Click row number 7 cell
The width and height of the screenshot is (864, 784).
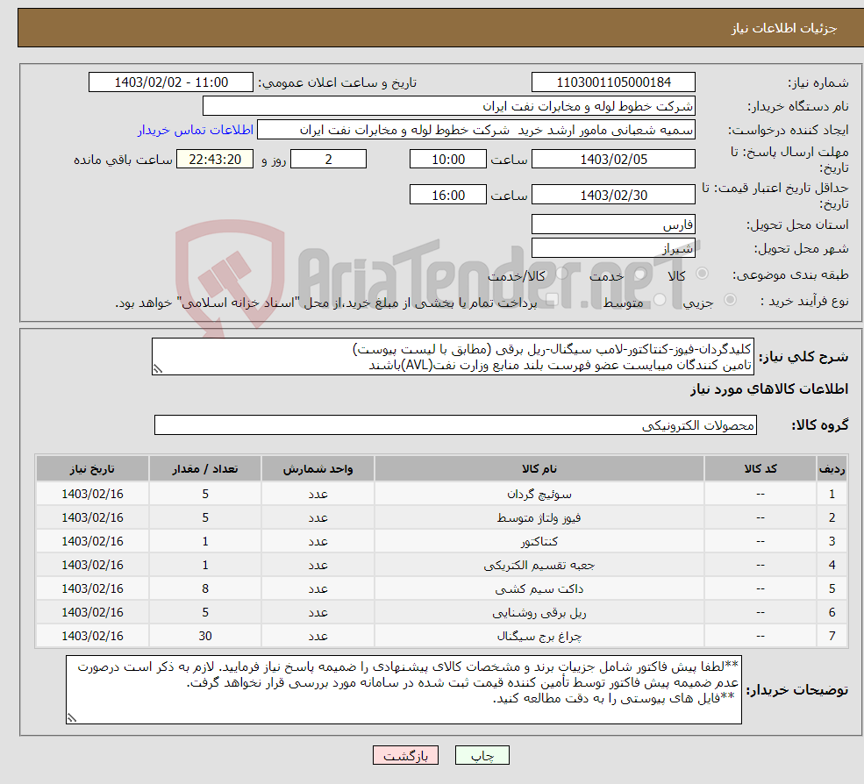pos(832,636)
